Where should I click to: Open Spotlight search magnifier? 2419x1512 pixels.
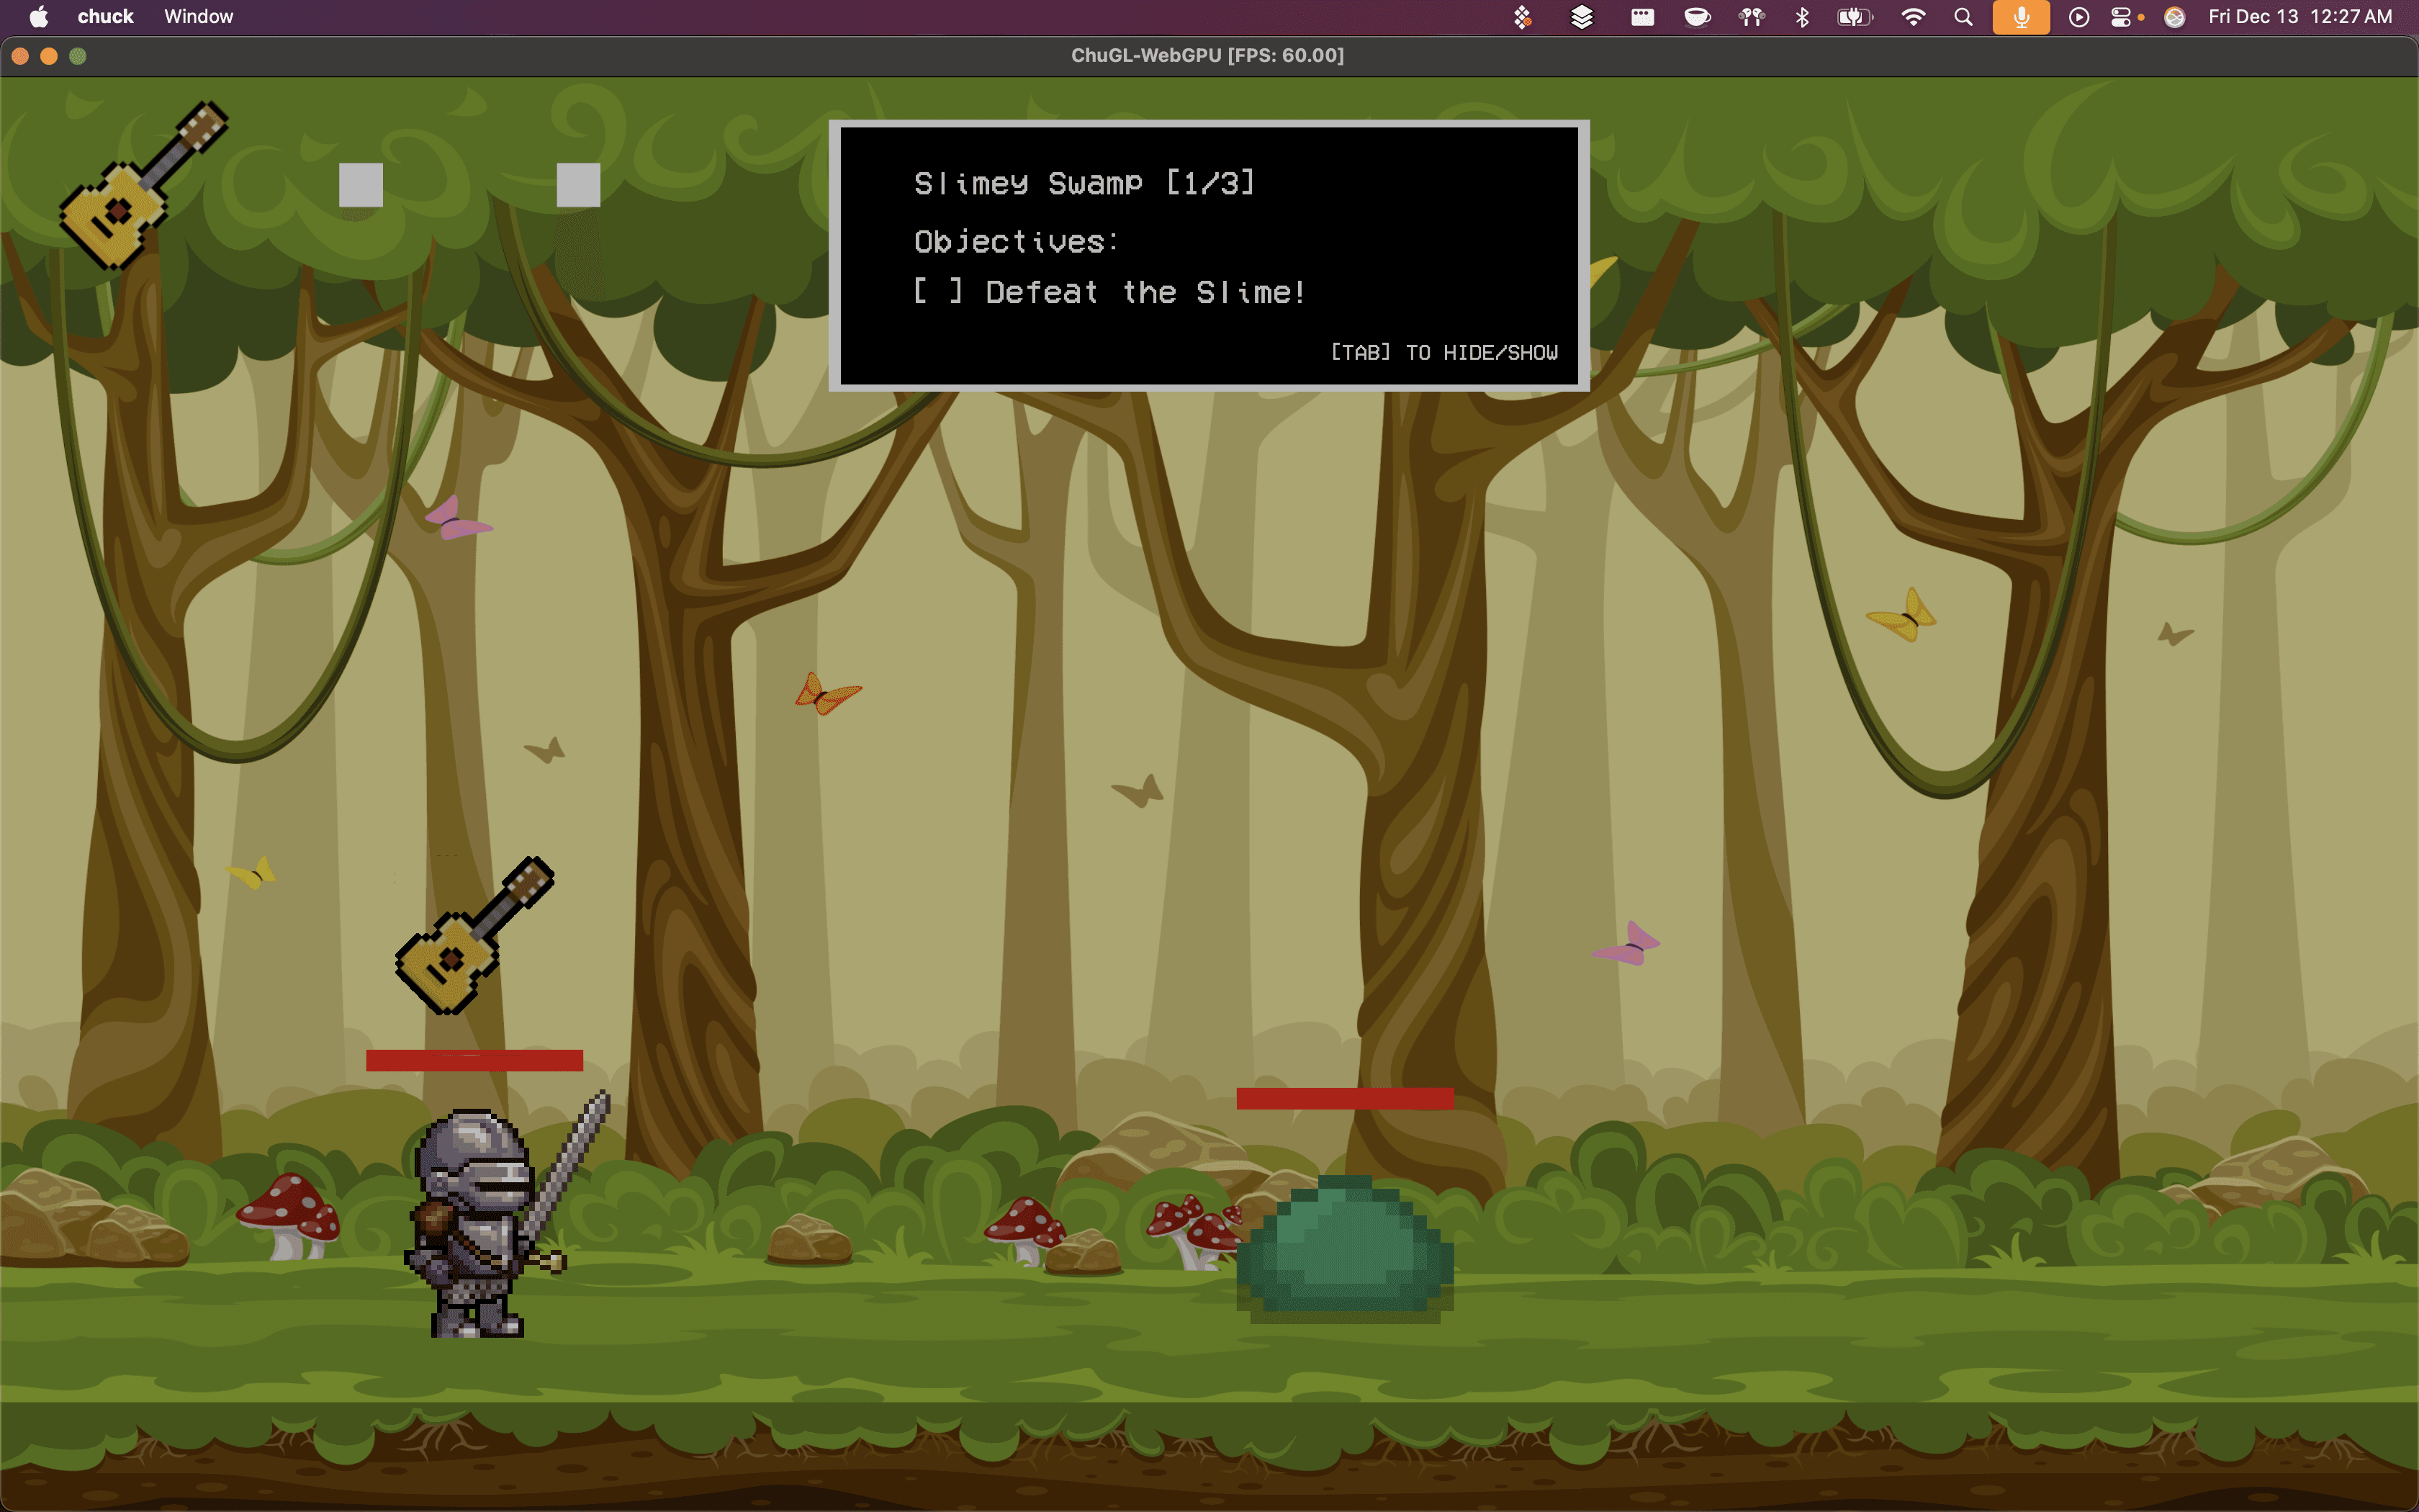tap(1963, 17)
